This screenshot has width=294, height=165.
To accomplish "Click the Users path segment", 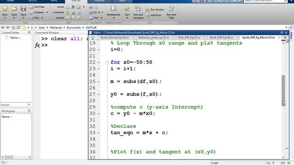I will [x=42, y=27].
